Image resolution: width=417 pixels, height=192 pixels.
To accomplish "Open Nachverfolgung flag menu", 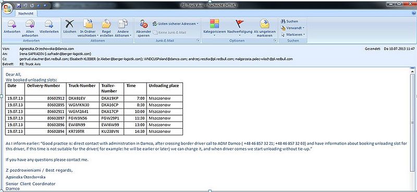I will pos(240,28).
